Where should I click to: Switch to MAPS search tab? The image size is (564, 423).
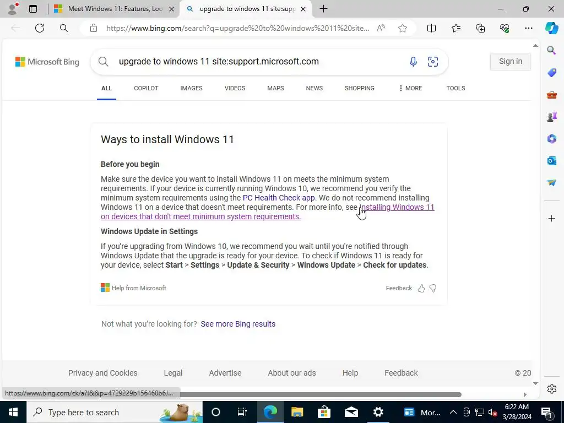click(275, 88)
